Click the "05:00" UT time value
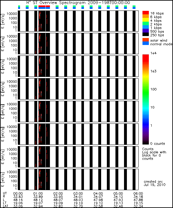 pos(118,194)
